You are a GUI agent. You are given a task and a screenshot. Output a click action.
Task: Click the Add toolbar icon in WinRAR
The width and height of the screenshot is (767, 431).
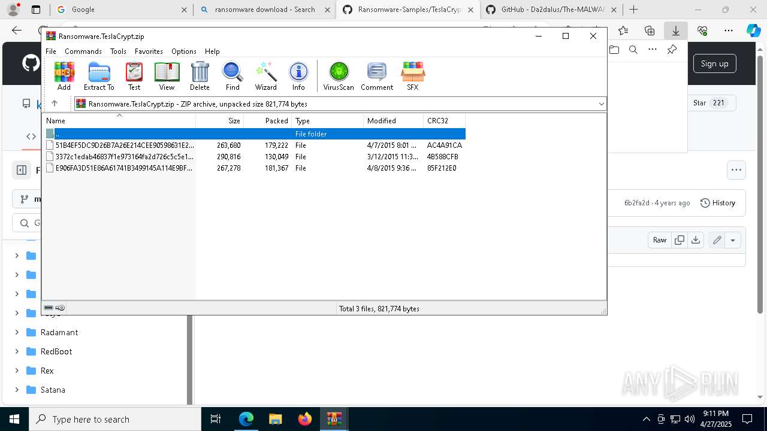coord(64,76)
